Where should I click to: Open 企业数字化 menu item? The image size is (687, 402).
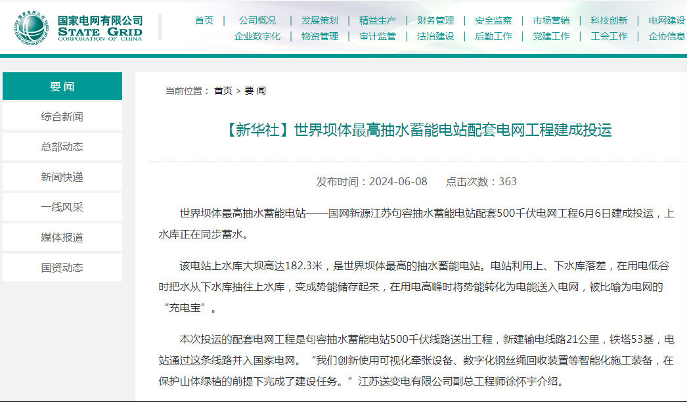tap(257, 36)
